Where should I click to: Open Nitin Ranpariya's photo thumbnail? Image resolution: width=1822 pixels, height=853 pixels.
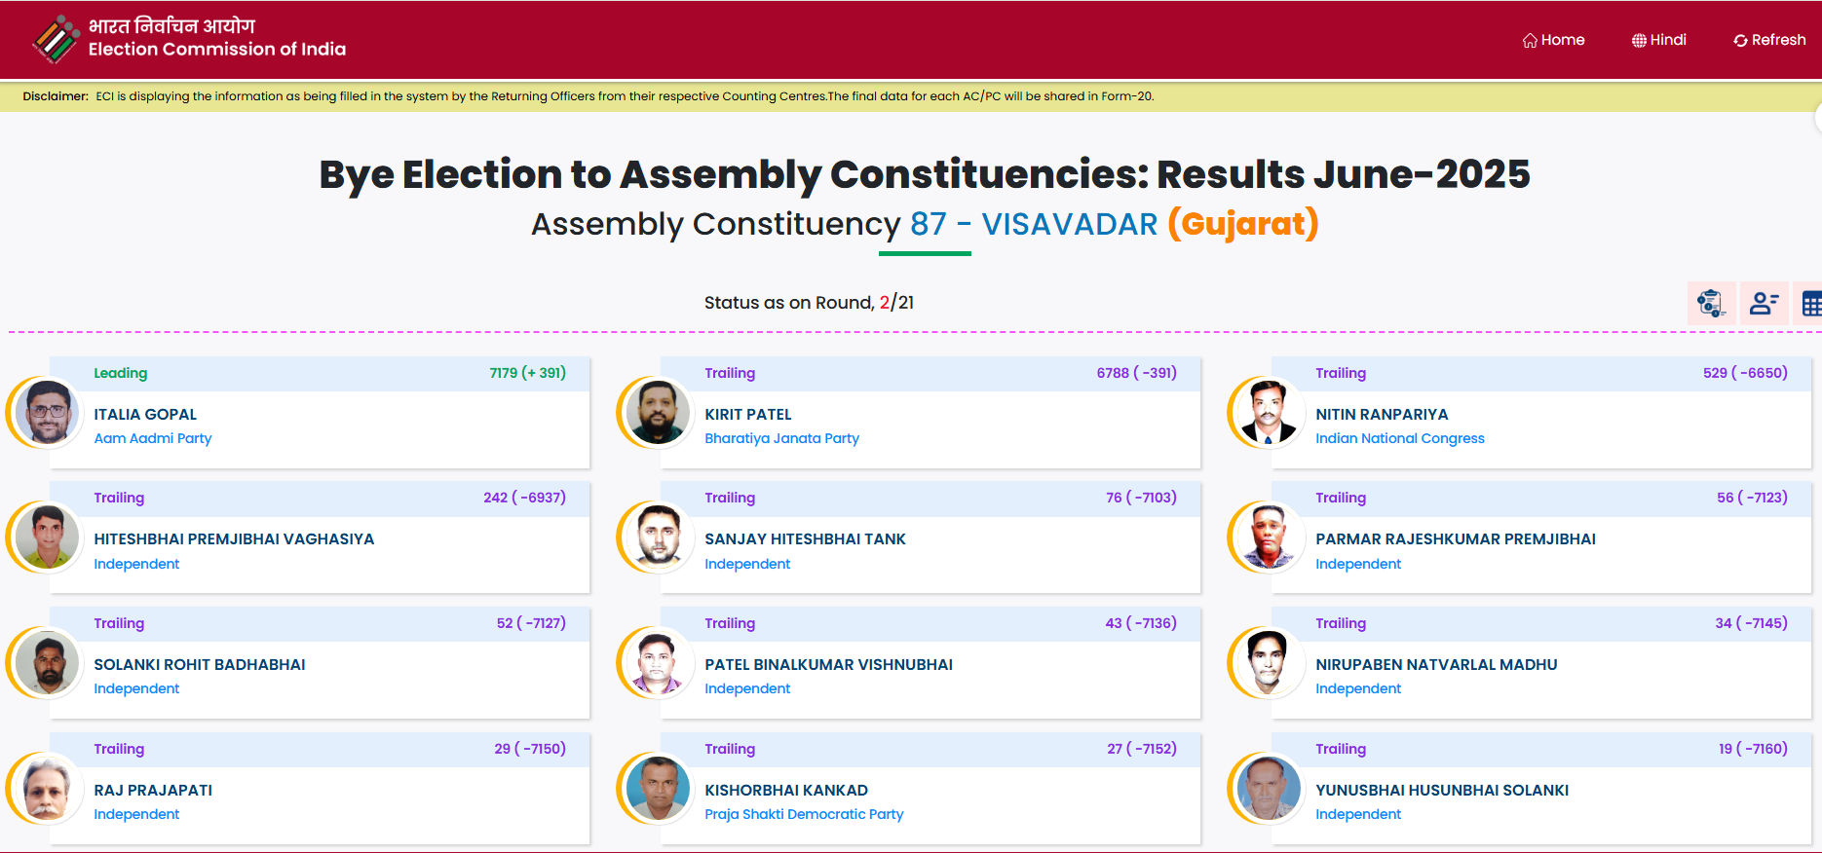pos(1269,412)
